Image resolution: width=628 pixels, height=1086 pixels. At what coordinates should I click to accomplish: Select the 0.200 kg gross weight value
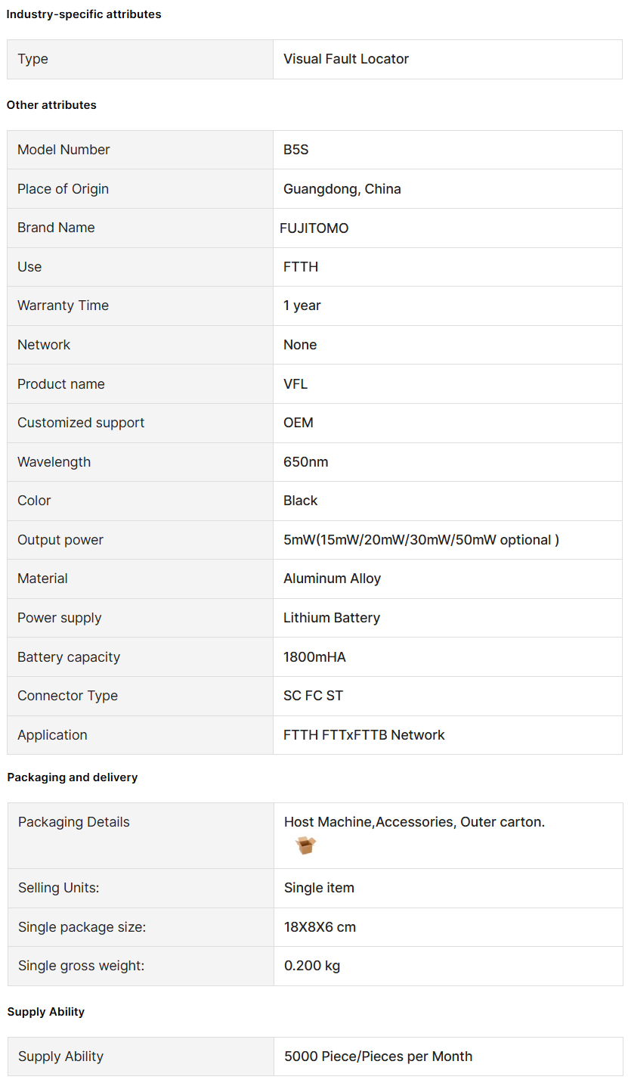pyautogui.click(x=312, y=966)
